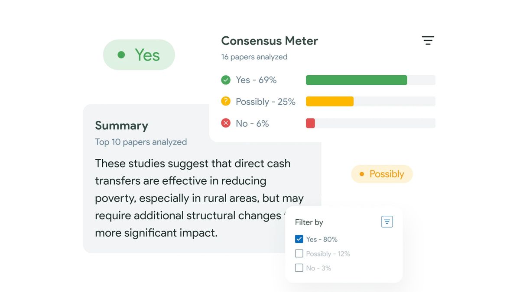
Task: Click the red No cross icon
Action: 225,123
